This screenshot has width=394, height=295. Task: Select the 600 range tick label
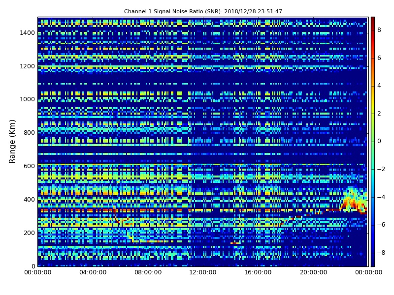[29, 166]
